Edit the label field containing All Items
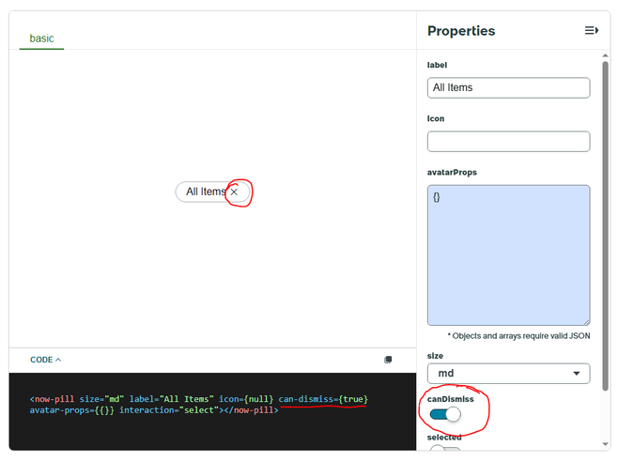This screenshot has width=618, height=462. pos(508,87)
